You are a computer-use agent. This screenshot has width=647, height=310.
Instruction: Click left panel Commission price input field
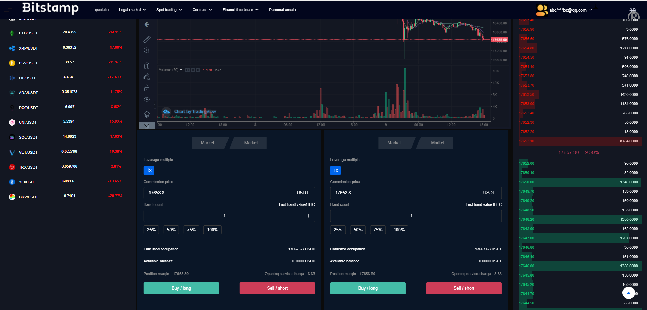[x=218, y=193]
